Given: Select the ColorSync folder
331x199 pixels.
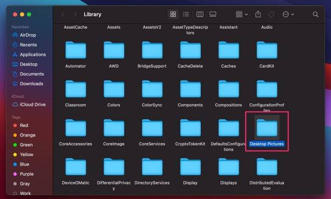Looking at the screenshot, I should coord(152,89).
